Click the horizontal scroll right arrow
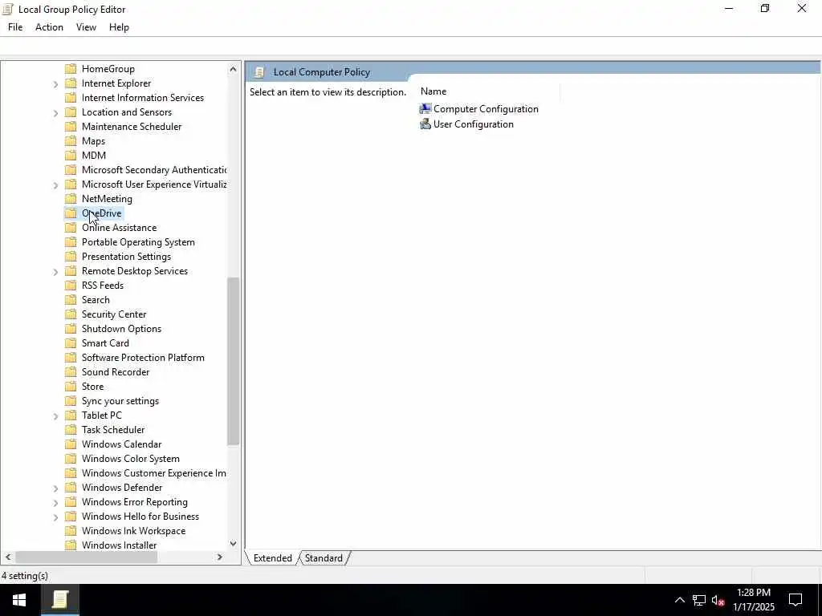Screen dimensions: 822x616 tap(220, 557)
